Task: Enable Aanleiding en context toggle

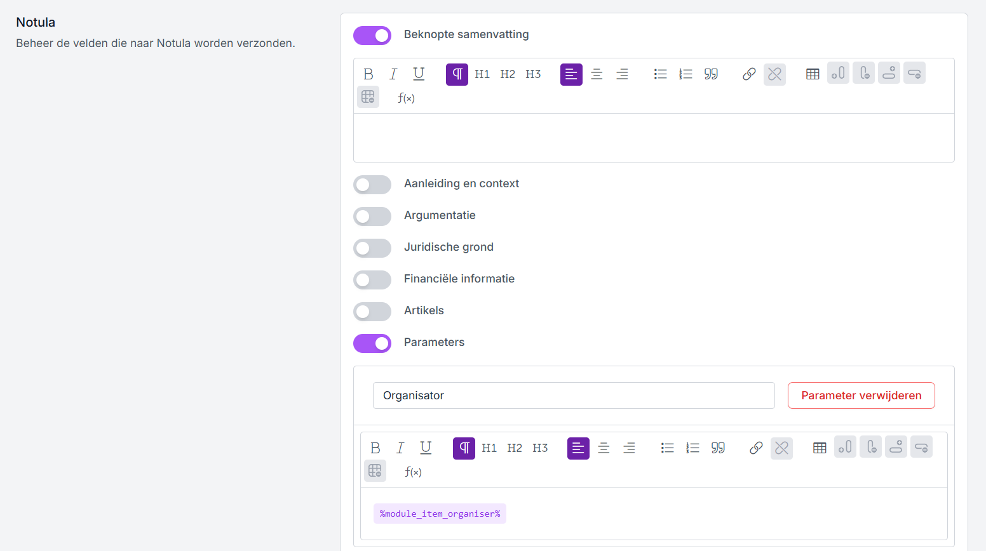Action: click(372, 185)
